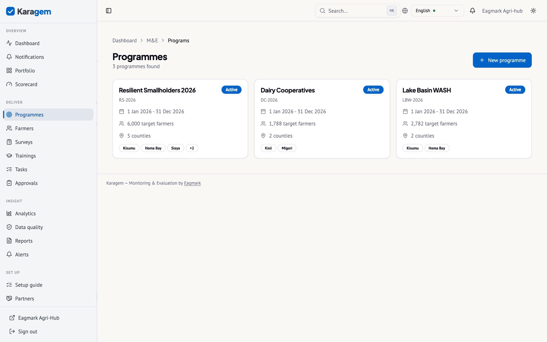Viewport: 547px width, 342px height.
Task: Click the Dashboard breadcrumb link
Action: coord(125,40)
